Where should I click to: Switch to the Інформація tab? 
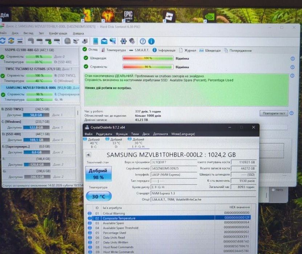point(164,50)
